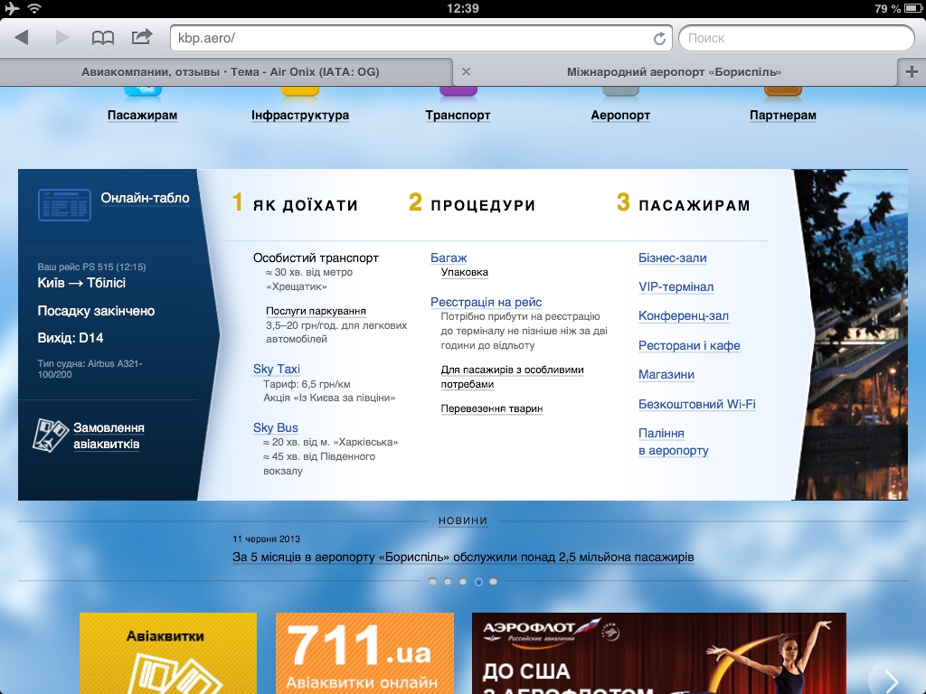Select the fourth news carousel dot

coord(478,582)
